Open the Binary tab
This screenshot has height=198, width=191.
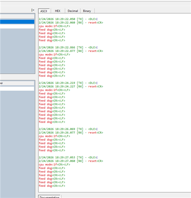click(87, 11)
